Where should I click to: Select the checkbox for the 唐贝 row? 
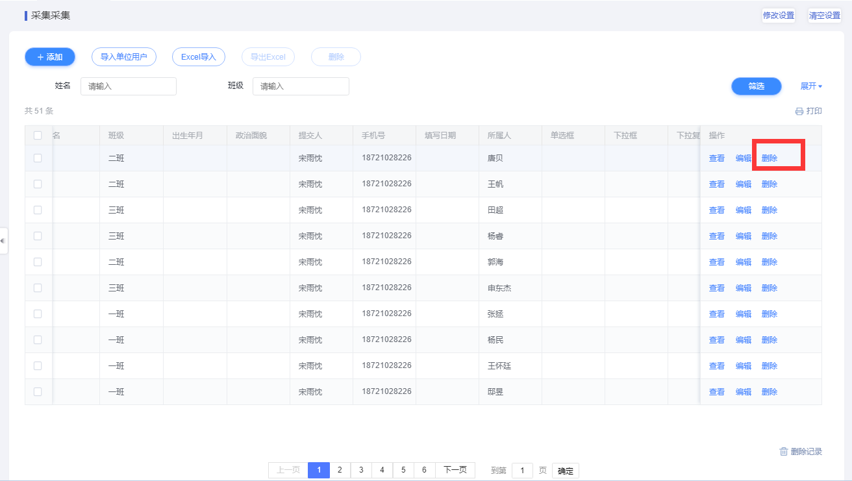tap(38, 158)
